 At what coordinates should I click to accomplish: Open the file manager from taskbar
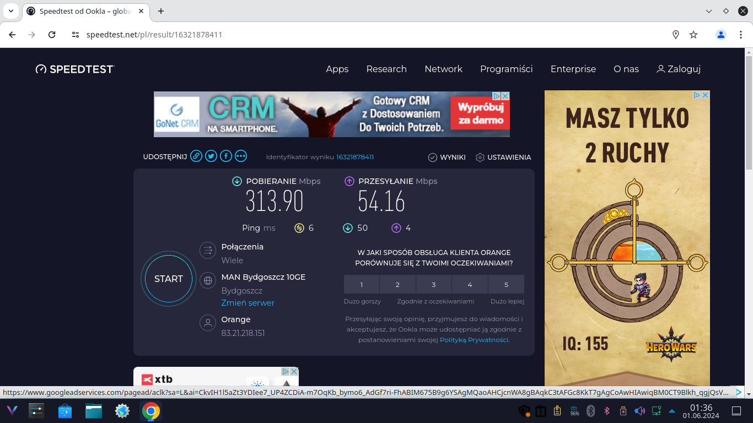point(94,411)
